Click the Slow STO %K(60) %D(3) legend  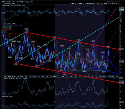[x=15, y=78]
